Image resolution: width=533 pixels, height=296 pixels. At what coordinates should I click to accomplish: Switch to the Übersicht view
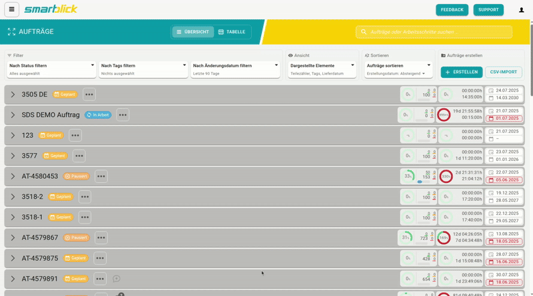(193, 32)
